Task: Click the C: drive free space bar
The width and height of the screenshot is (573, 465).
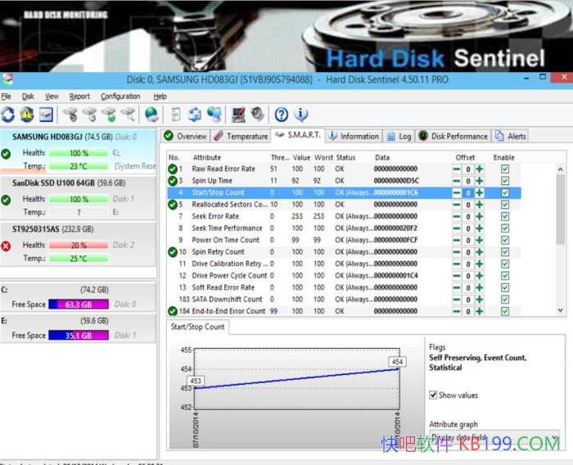Action: pyautogui.click(x=79, y=305)
